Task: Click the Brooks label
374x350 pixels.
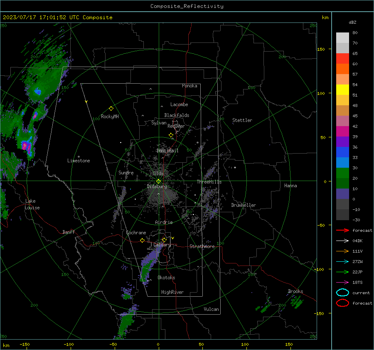Action: click(295, 291)
